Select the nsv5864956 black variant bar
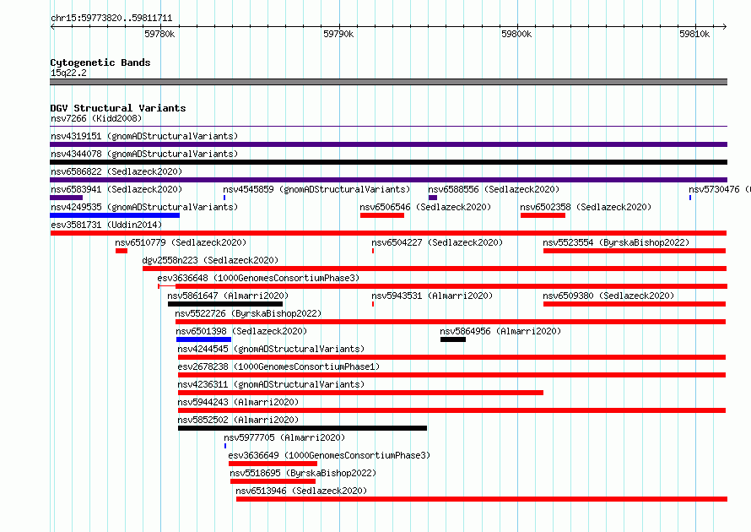This screenshot has width=751, height=532. (453, 339)
